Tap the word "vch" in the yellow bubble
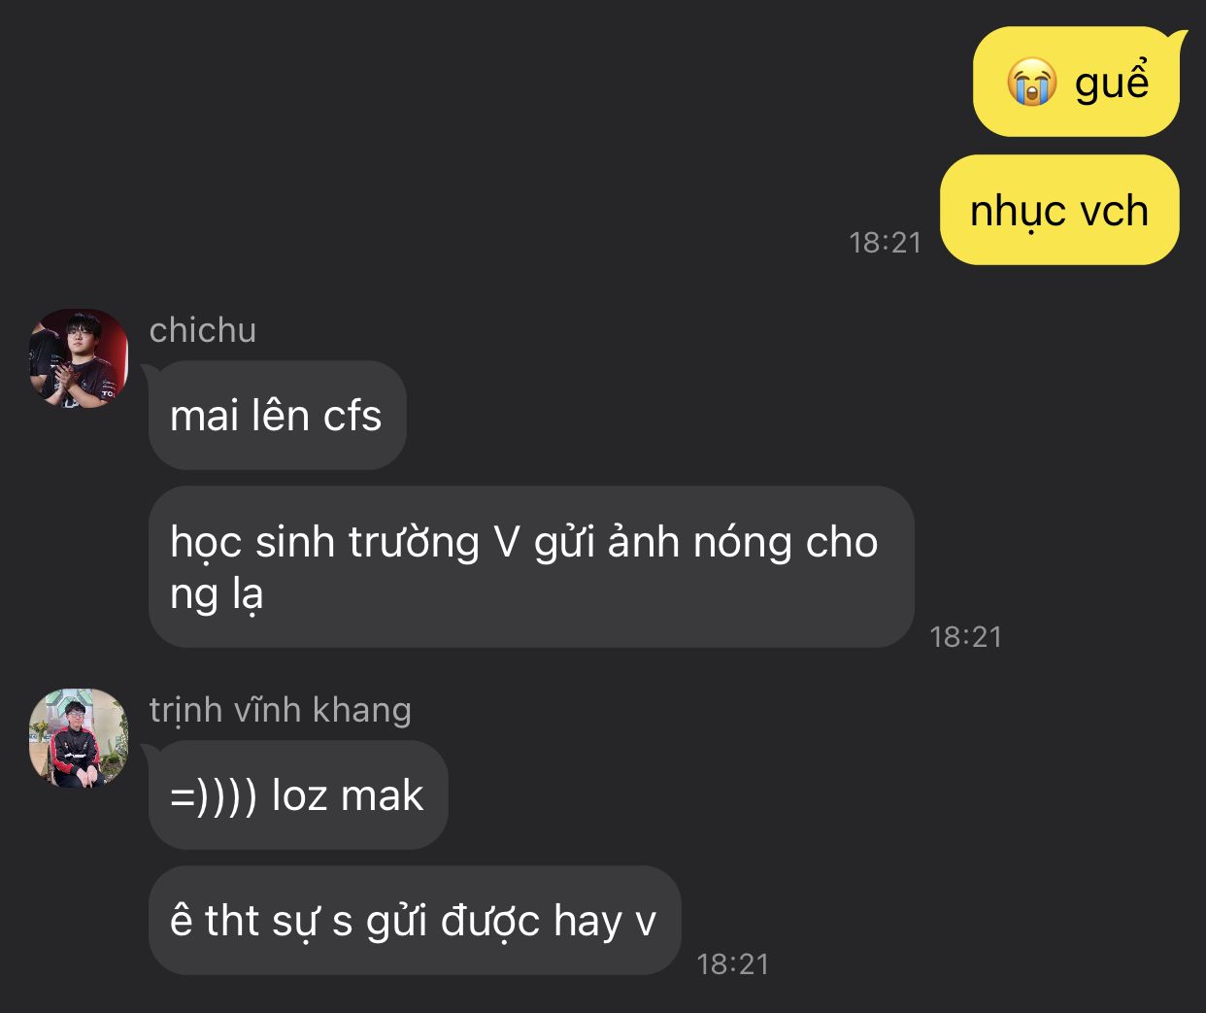This screenshot has height=1013, width=1206. coord(1114,211)
